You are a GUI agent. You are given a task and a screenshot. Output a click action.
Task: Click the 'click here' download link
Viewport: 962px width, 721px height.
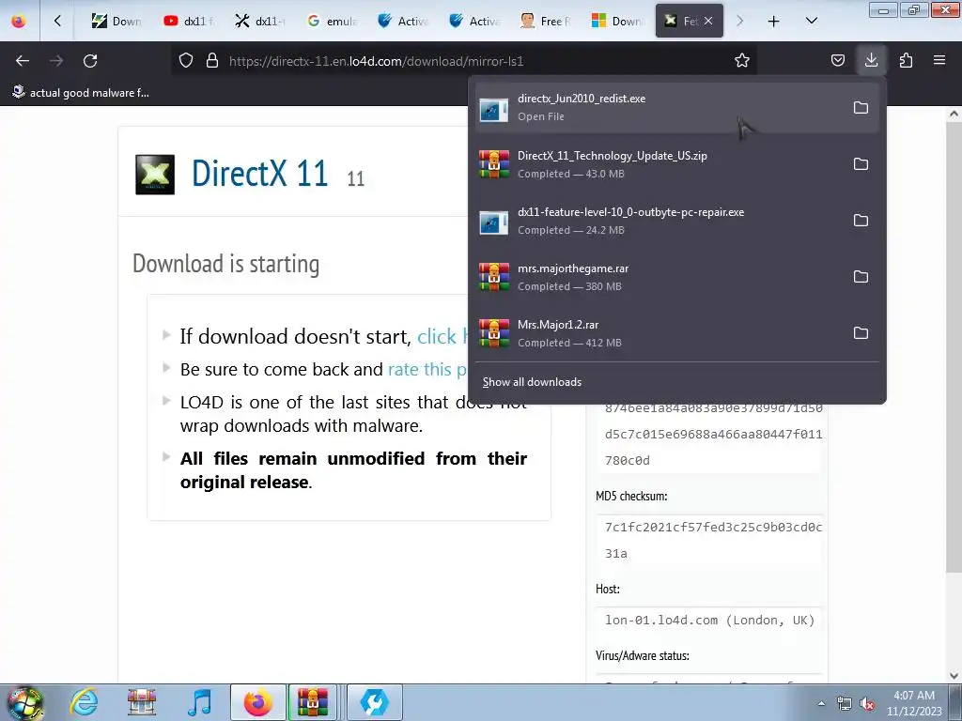click(442, 337)
